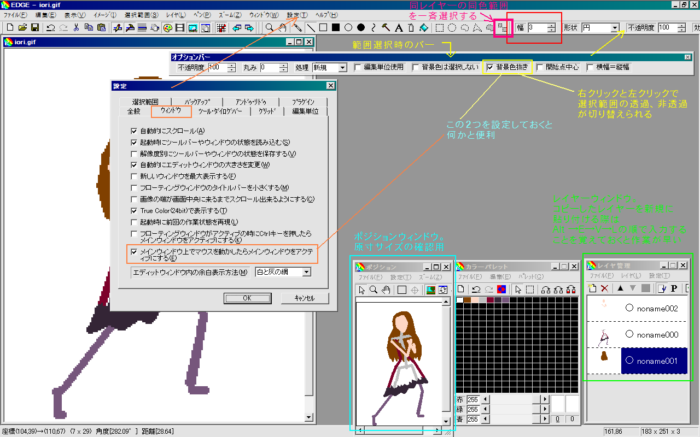
Task: Pick the brown swatch in color palette
Action: pyautogui.click(x=468, y=300)
